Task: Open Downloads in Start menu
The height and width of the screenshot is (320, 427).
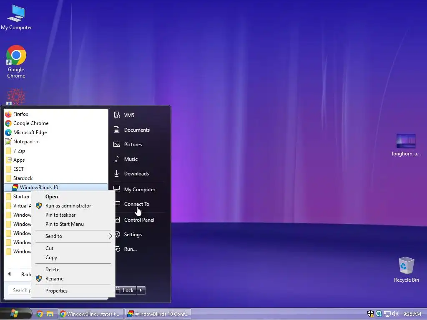Action: (139, 174)
